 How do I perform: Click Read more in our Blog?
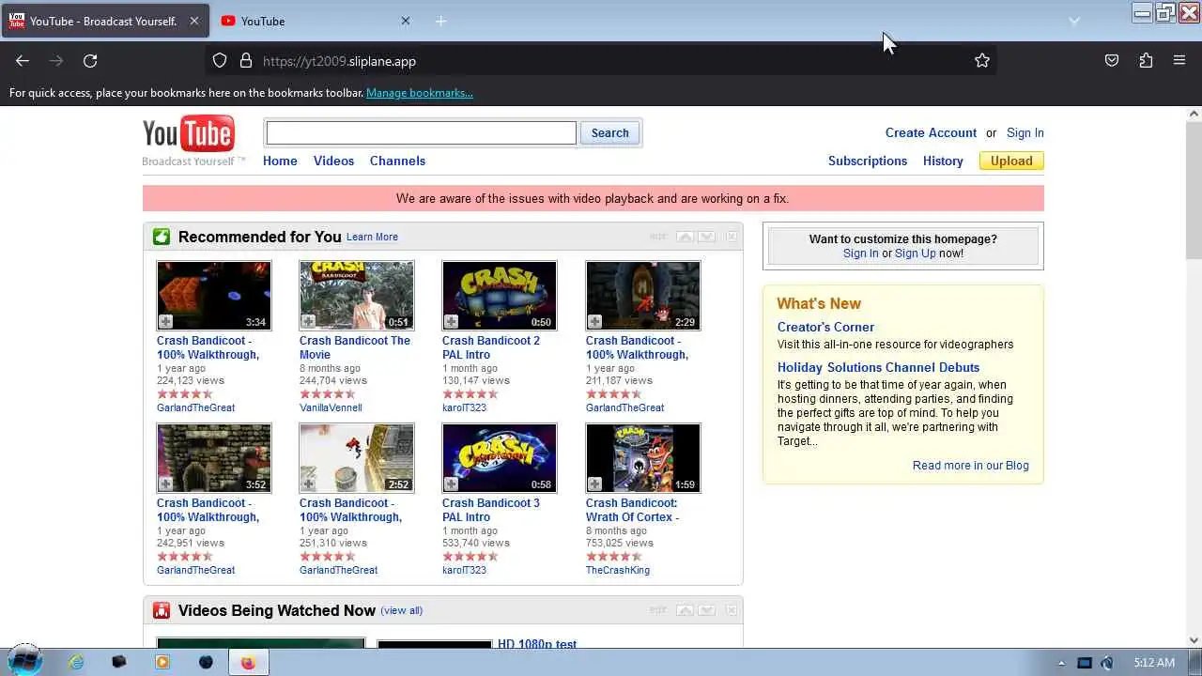click(971, 466)
